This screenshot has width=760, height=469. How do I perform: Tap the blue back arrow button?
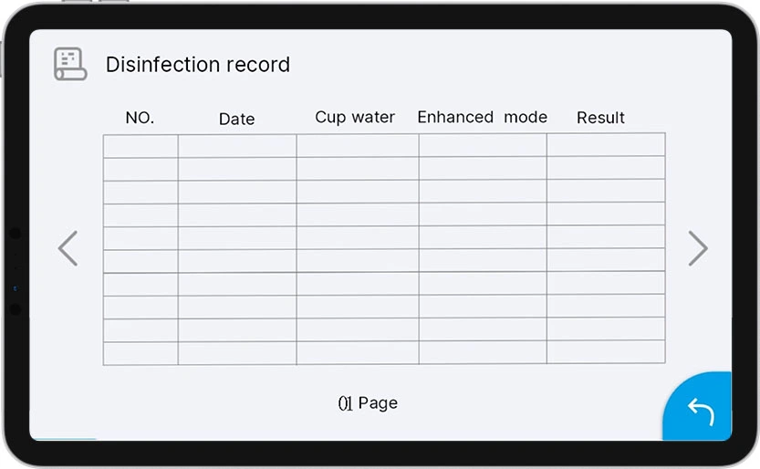click(700, 412)
